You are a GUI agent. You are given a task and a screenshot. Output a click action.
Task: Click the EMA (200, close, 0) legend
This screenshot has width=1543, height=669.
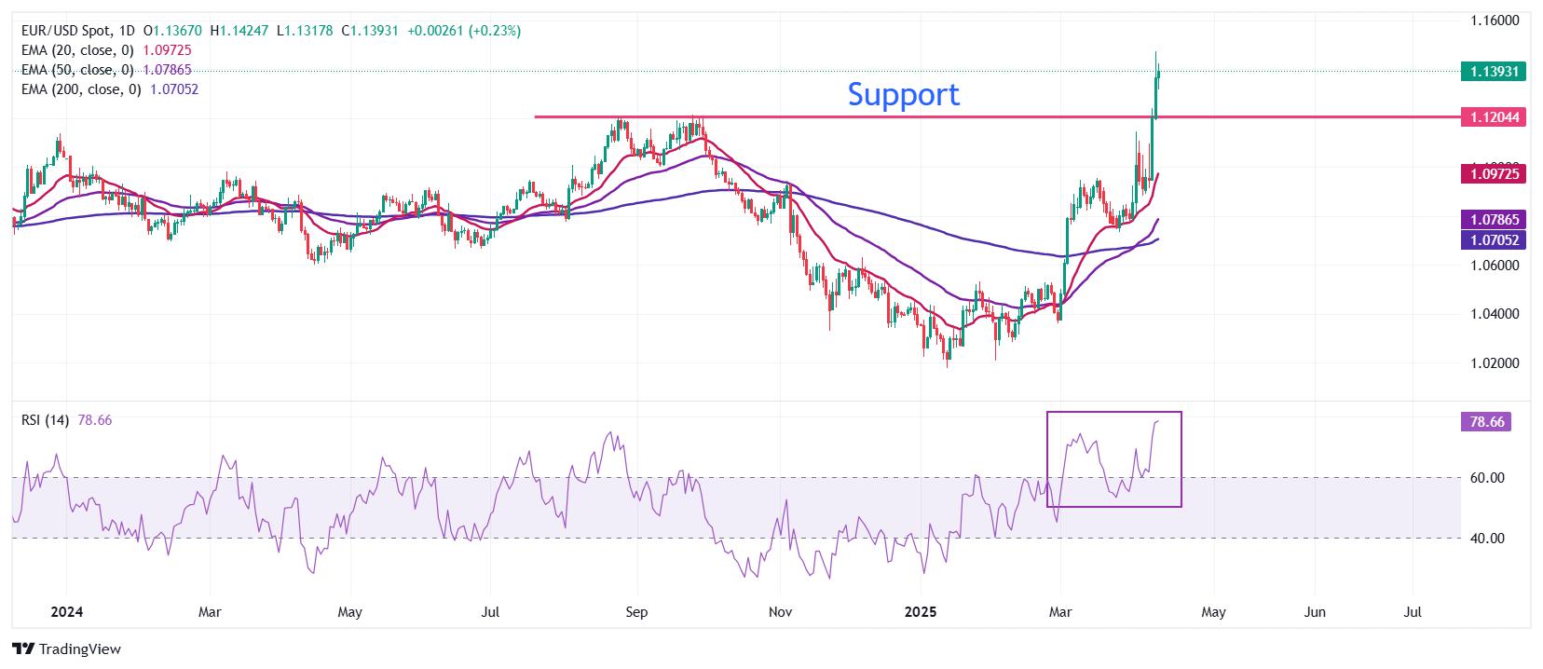(x=81, y=89)
